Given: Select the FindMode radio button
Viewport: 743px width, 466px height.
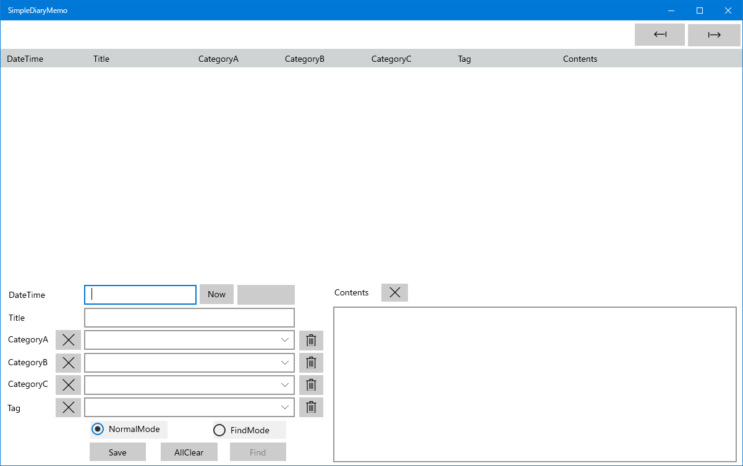Looking at the screenshot, I should (249, 430).
